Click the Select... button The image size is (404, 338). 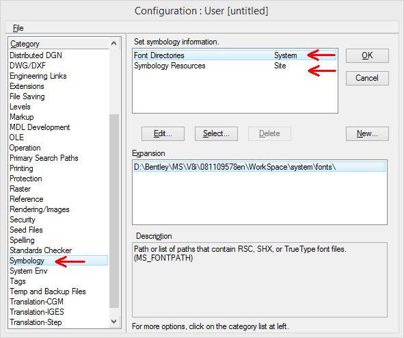(216, 133)
